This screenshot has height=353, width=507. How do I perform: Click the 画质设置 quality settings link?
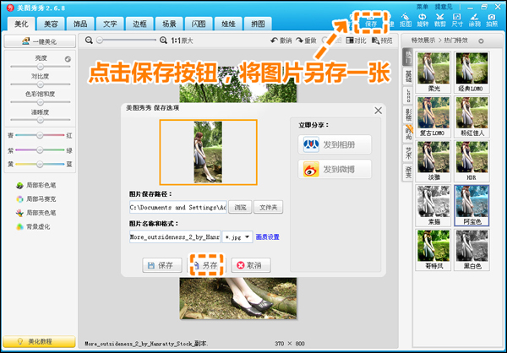pos(268,237)
